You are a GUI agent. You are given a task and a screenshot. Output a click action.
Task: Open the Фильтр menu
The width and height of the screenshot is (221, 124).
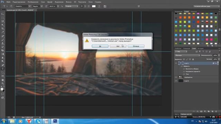pyautogui.click(x=69, y=2)
